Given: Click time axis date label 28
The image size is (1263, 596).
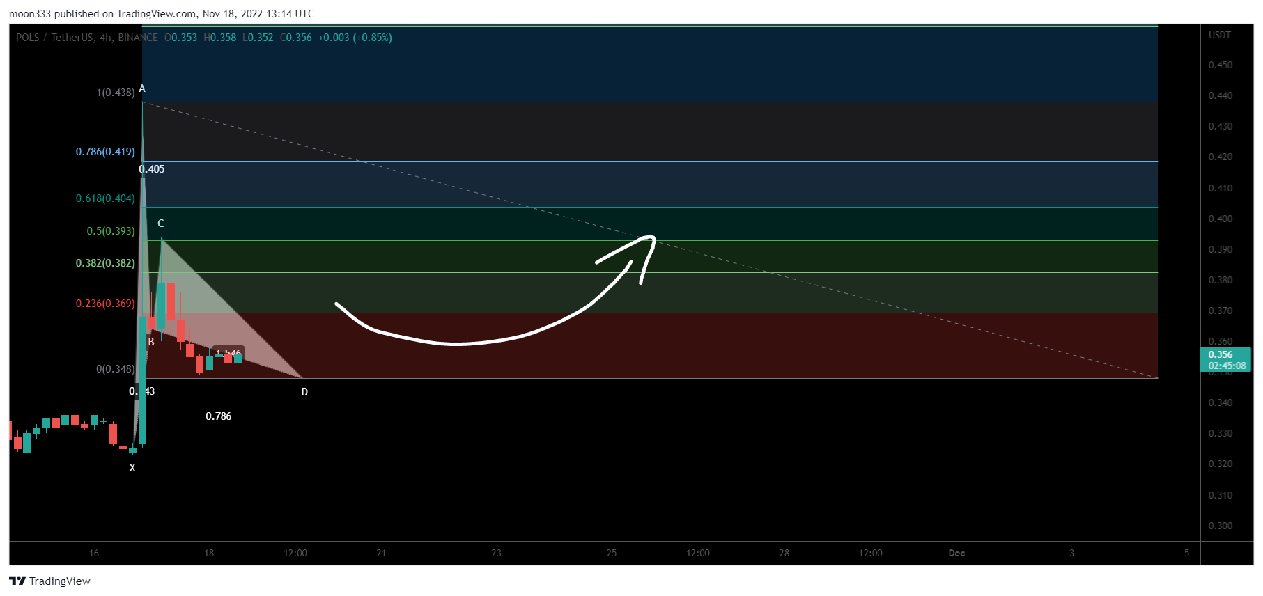Looking at the screenshot, I should 784,553.
